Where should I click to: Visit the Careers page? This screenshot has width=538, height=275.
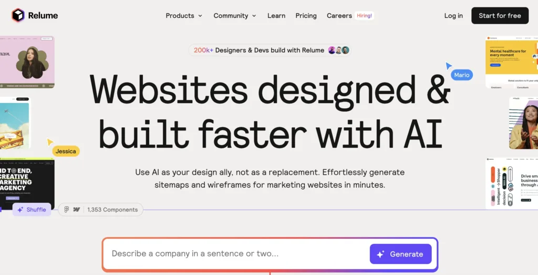point(339,15)
